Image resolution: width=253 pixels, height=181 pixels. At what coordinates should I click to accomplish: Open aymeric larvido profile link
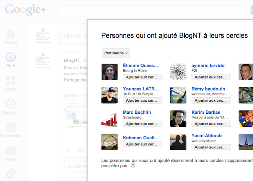pyautogui.click(x=208, y=66)
